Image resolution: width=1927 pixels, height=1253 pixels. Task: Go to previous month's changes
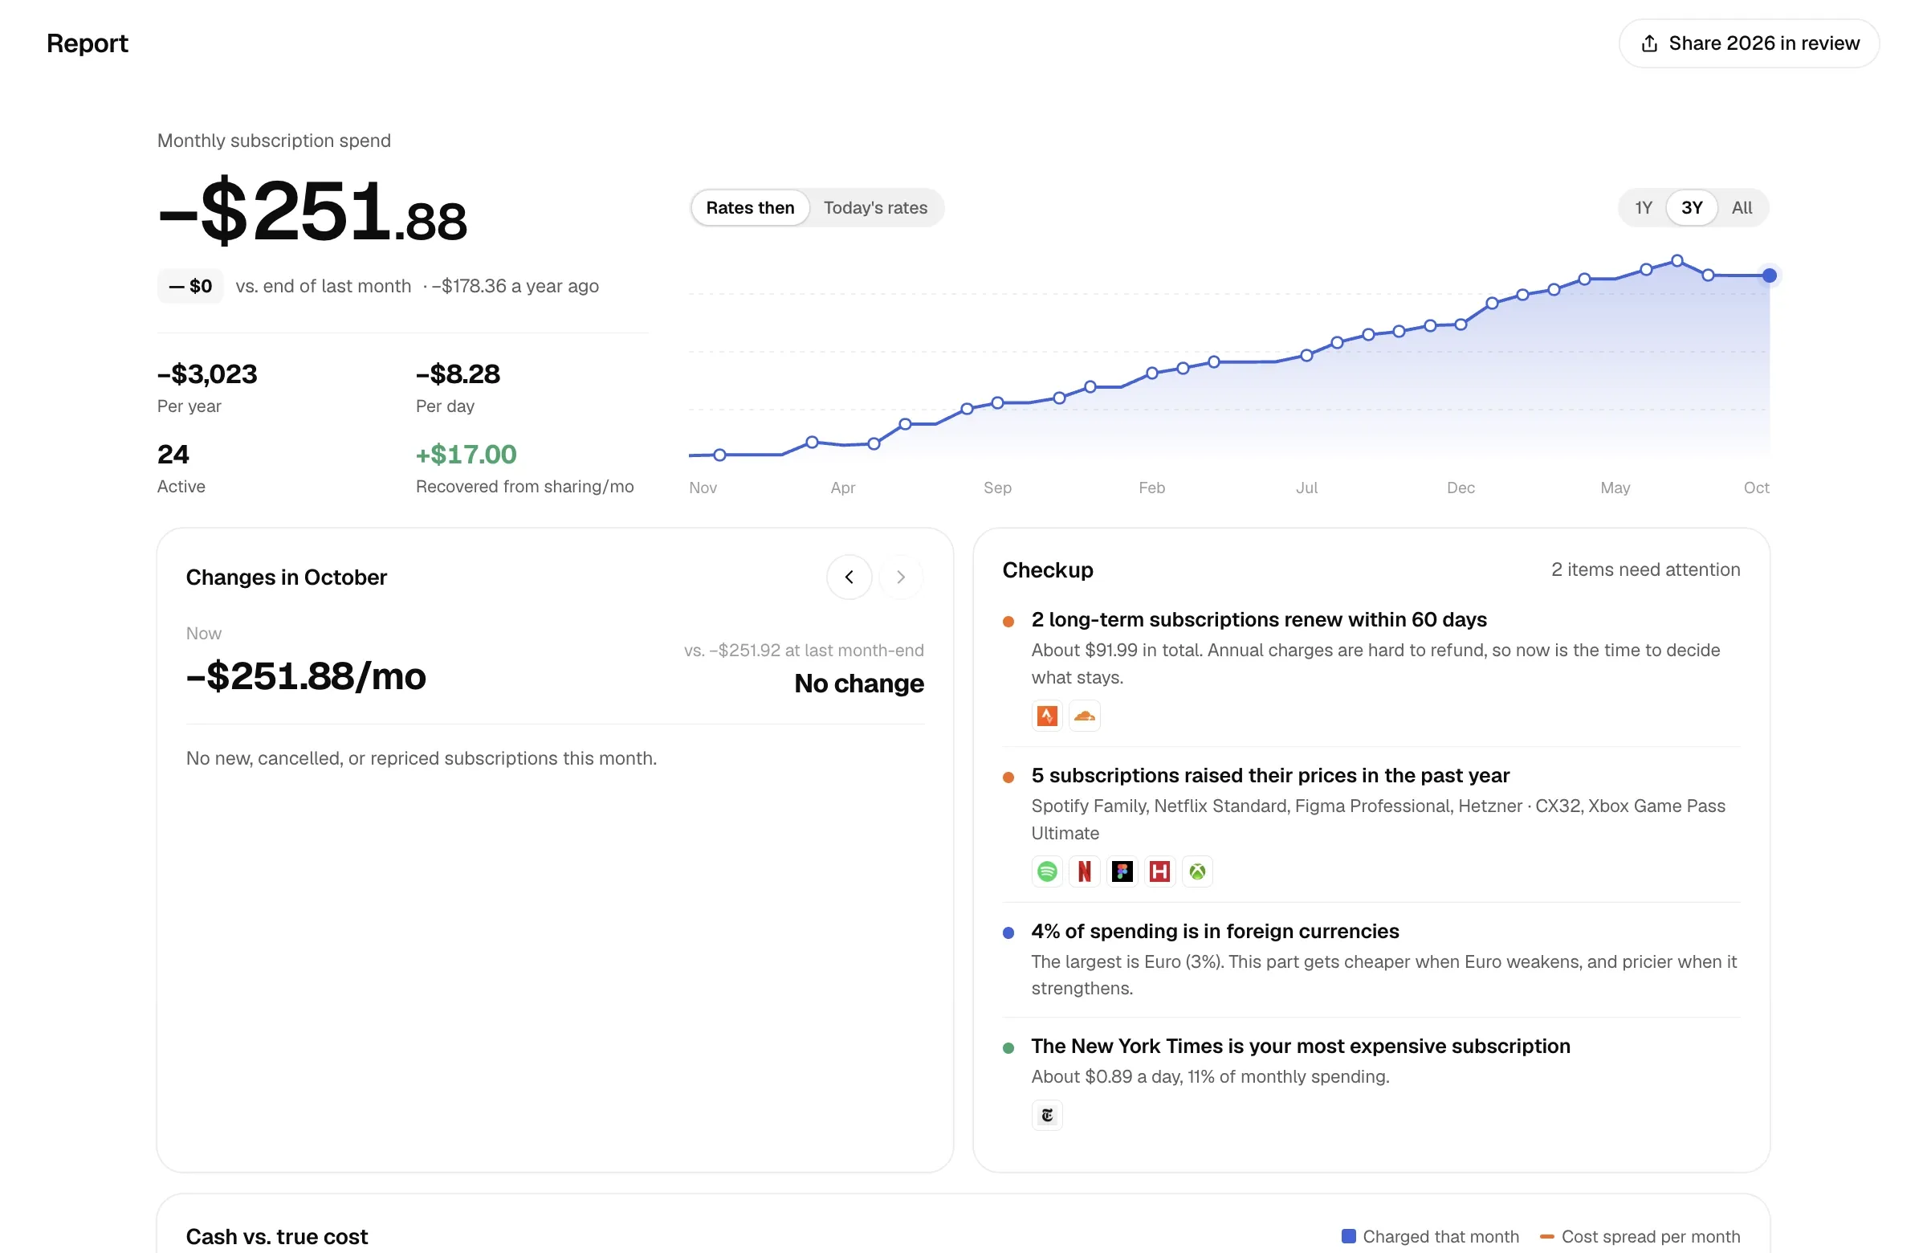point(849,577)
